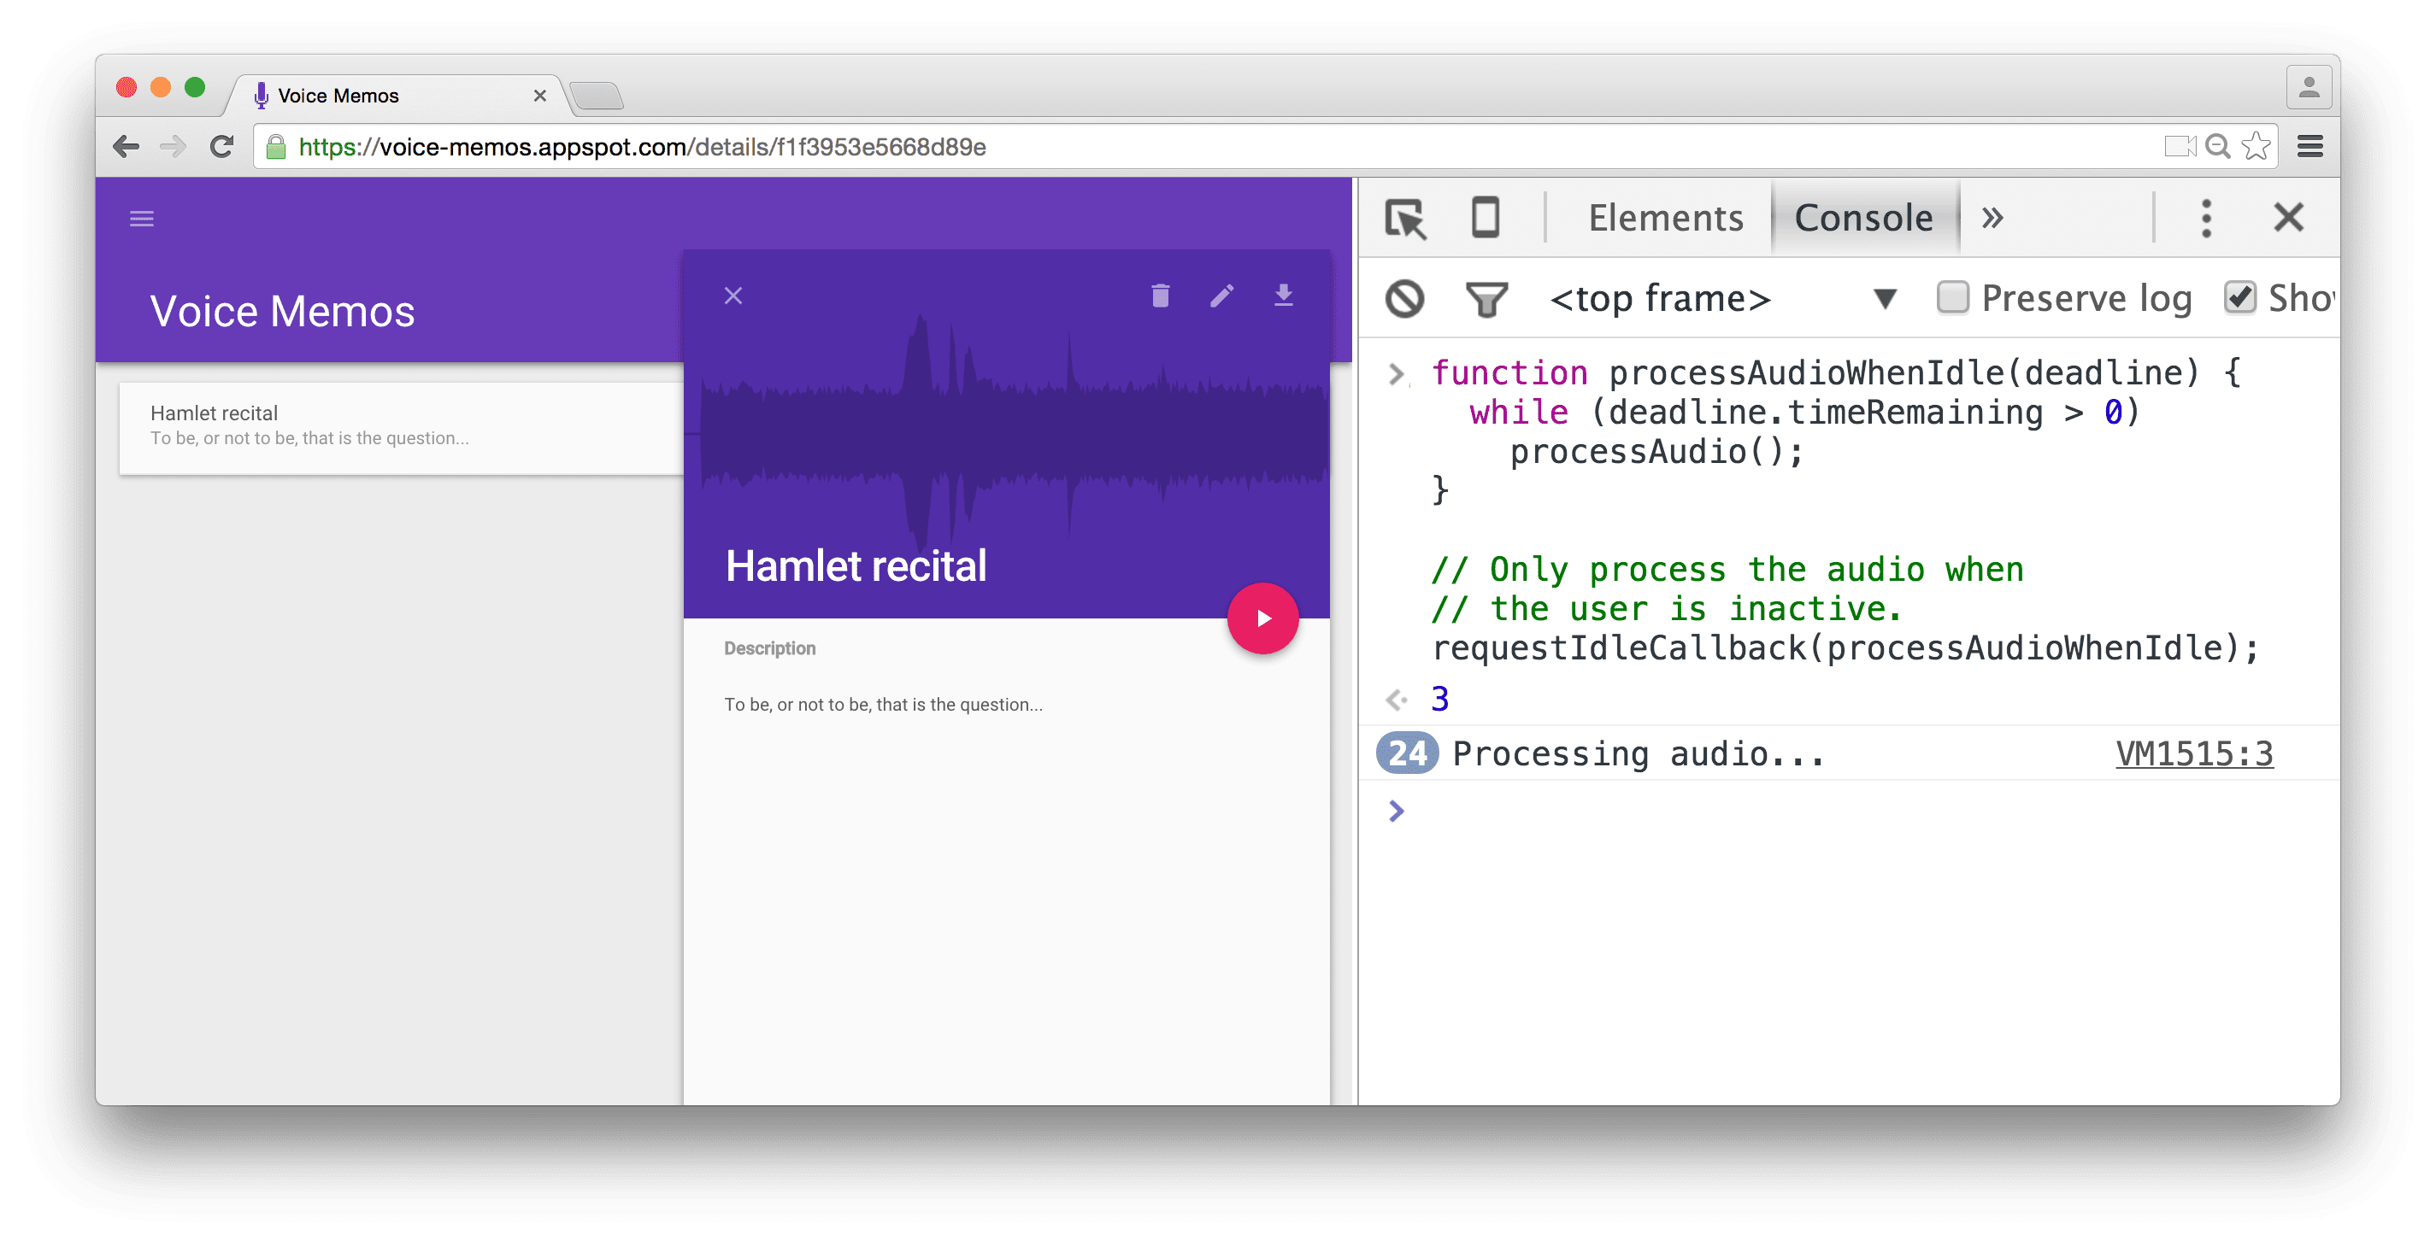Viewport: 2436px width, 1242px height.
Task: Enable the no-entry stop icon in Console
Action: pos(1408,300)
